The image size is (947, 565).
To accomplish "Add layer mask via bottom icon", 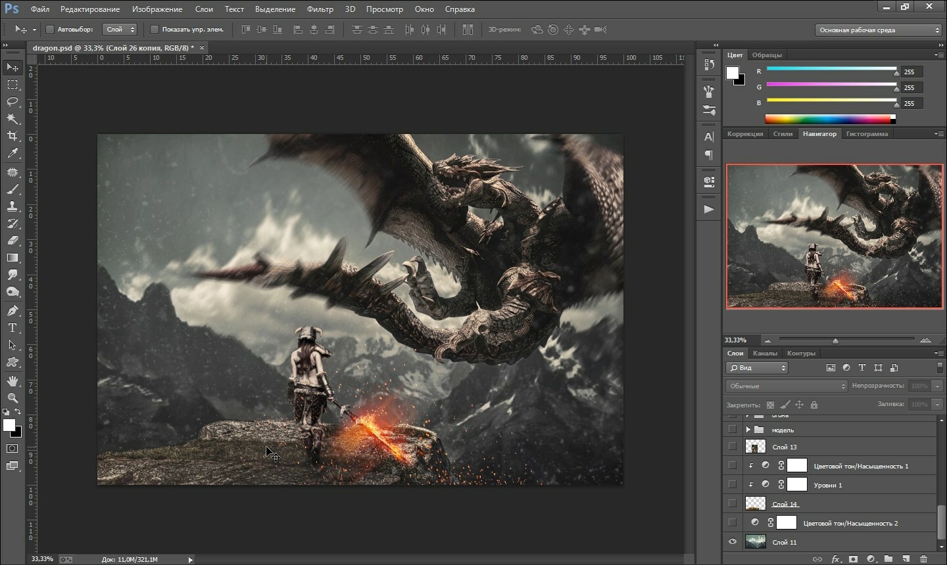I will click(x=853, y=559).
